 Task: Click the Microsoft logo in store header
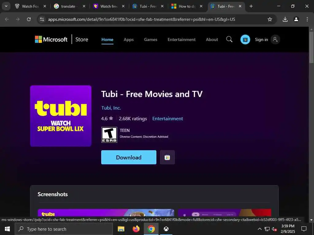tap(51, 39)
